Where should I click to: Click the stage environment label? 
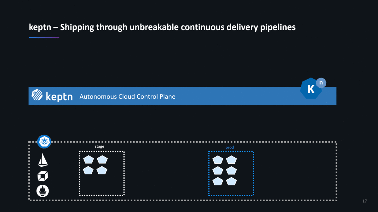point(100,146)
